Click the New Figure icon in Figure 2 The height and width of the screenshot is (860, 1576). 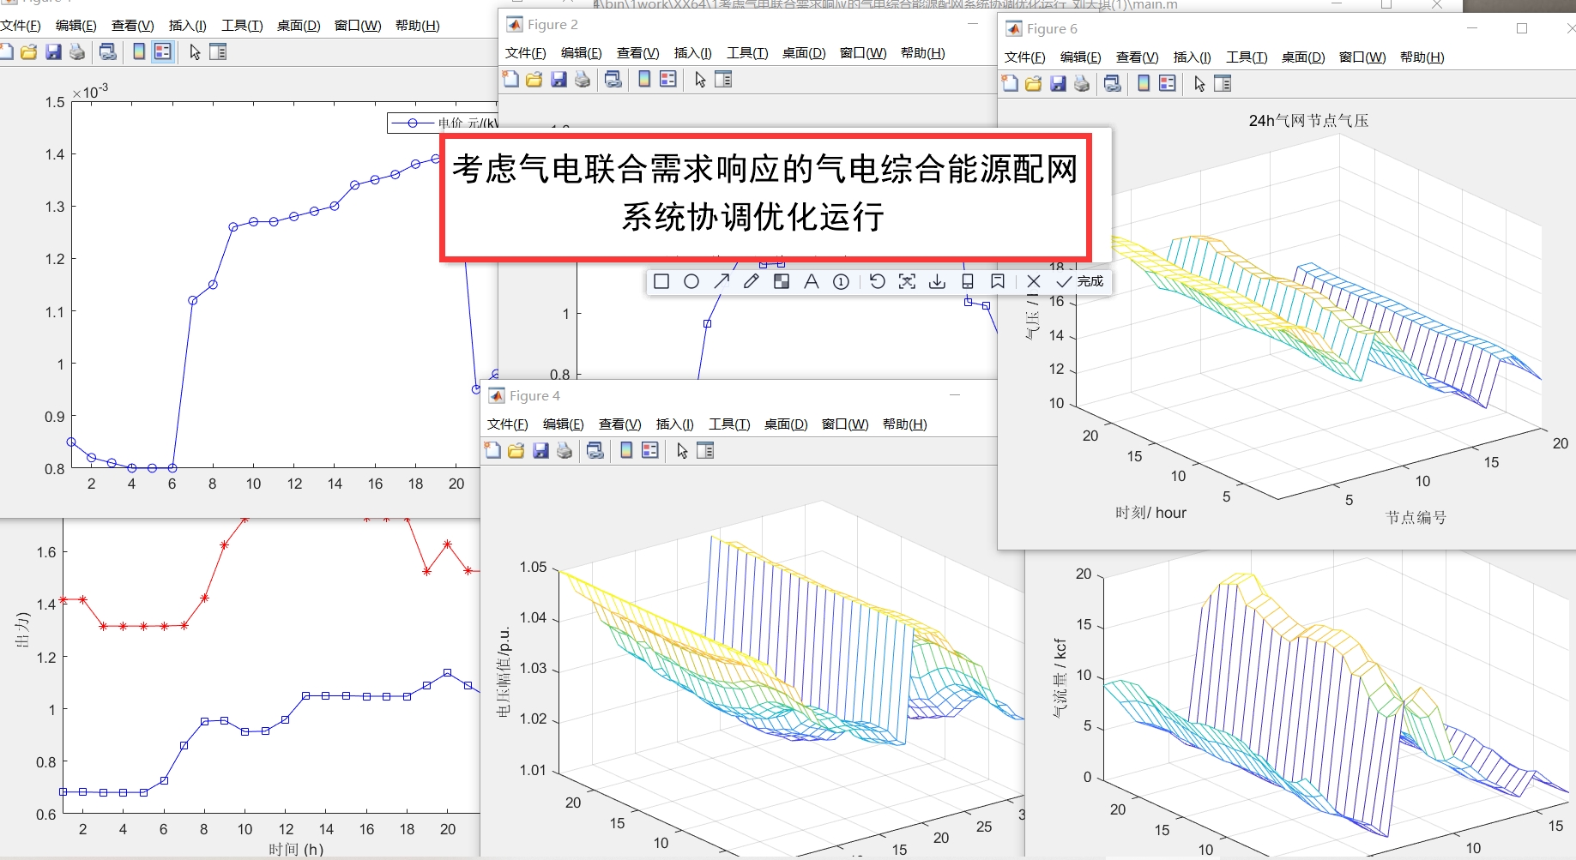(x=510, y=80)
